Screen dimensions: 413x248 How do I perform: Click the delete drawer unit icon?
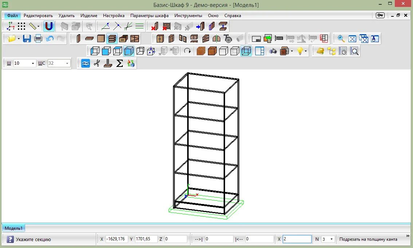(x=166, y=26)
